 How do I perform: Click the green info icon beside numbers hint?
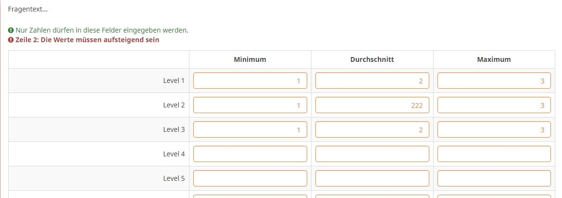tap(11, 30)
